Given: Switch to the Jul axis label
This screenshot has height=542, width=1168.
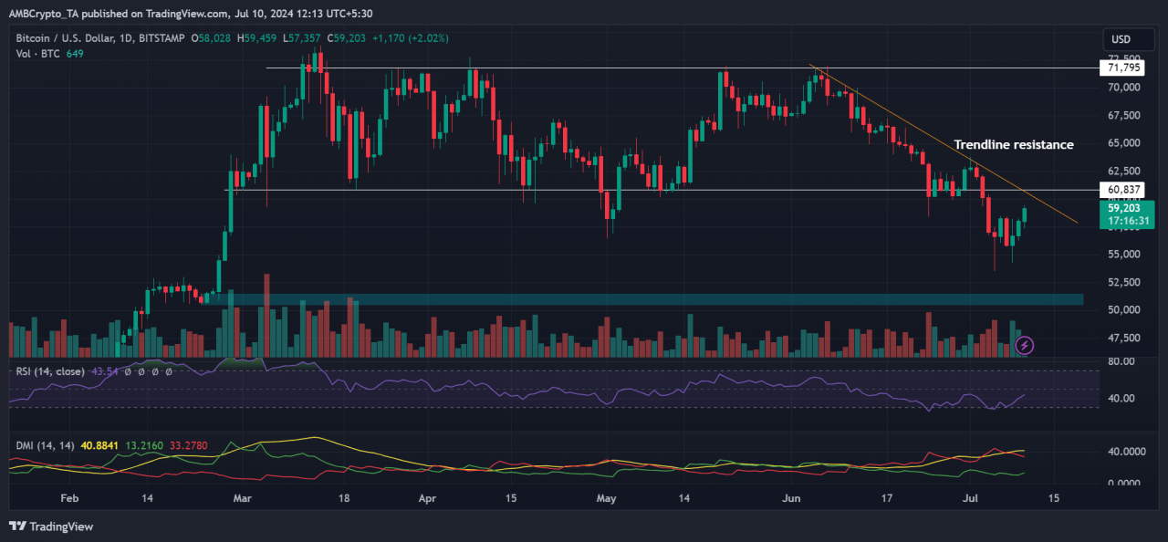Looking at the screenshot, I should [x=970, y=499].
